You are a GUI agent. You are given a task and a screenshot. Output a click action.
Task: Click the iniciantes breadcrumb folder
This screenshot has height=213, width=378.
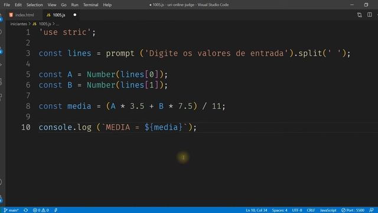pyautogui.click(x=18, y=24)
